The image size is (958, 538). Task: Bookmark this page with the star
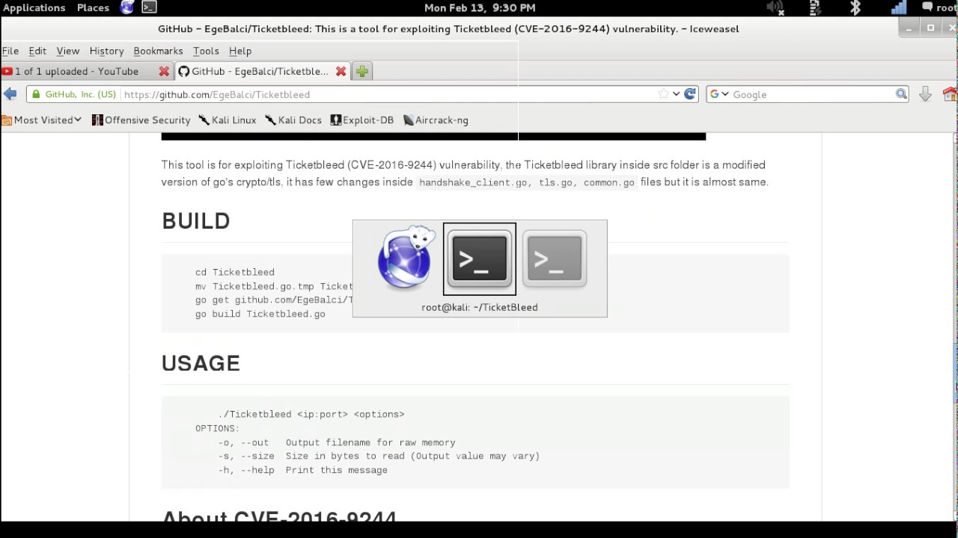[663, 94]
